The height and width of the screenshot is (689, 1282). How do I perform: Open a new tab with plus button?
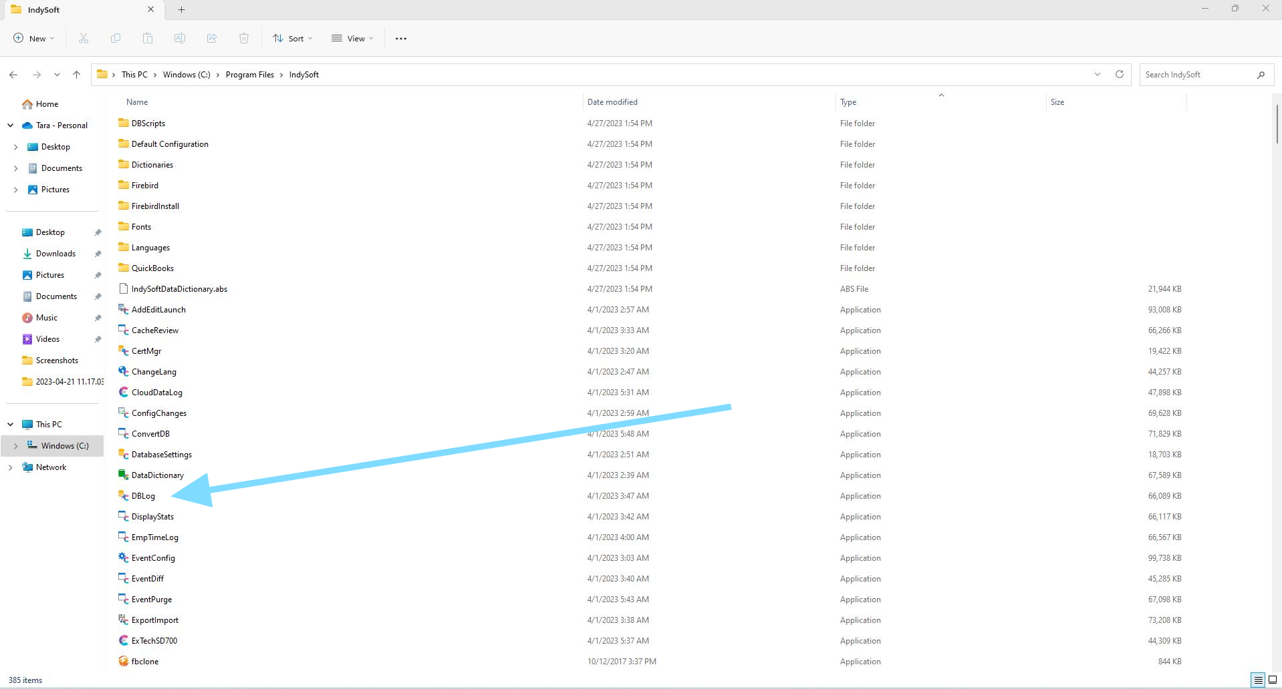click(x=181, y=9)
